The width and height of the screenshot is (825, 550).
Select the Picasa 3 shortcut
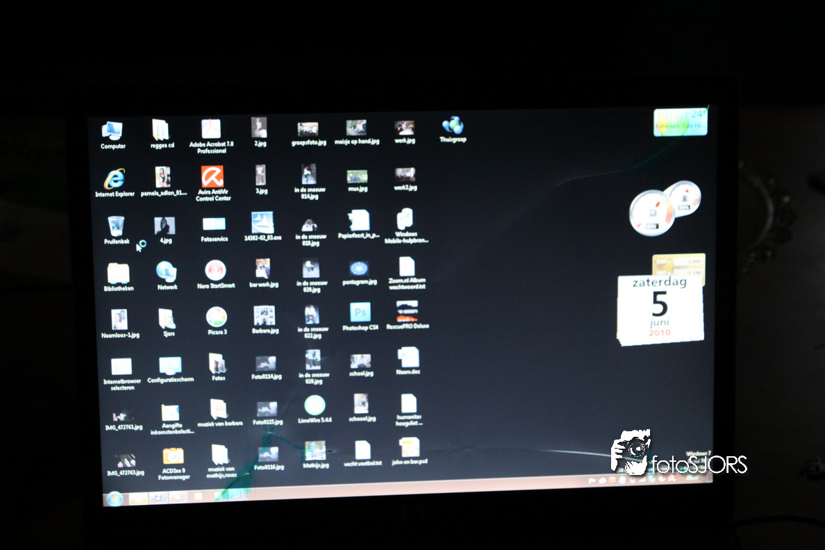(217, 317)
